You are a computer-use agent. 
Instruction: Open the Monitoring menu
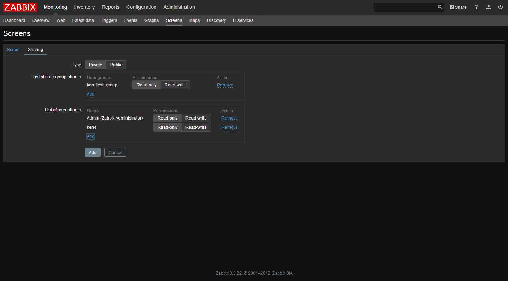pos(55,7)
